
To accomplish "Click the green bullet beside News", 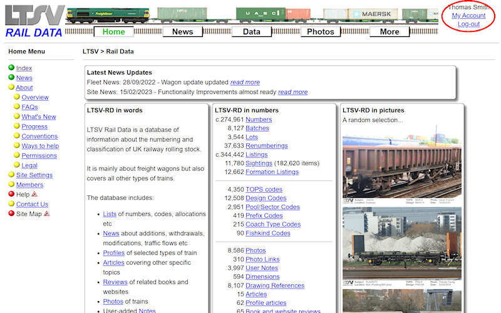I will pyautogui.click(x=11, y=78).
